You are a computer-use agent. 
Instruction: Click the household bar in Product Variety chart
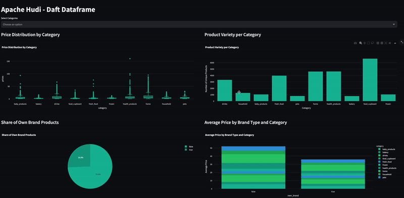coord(243,97)
